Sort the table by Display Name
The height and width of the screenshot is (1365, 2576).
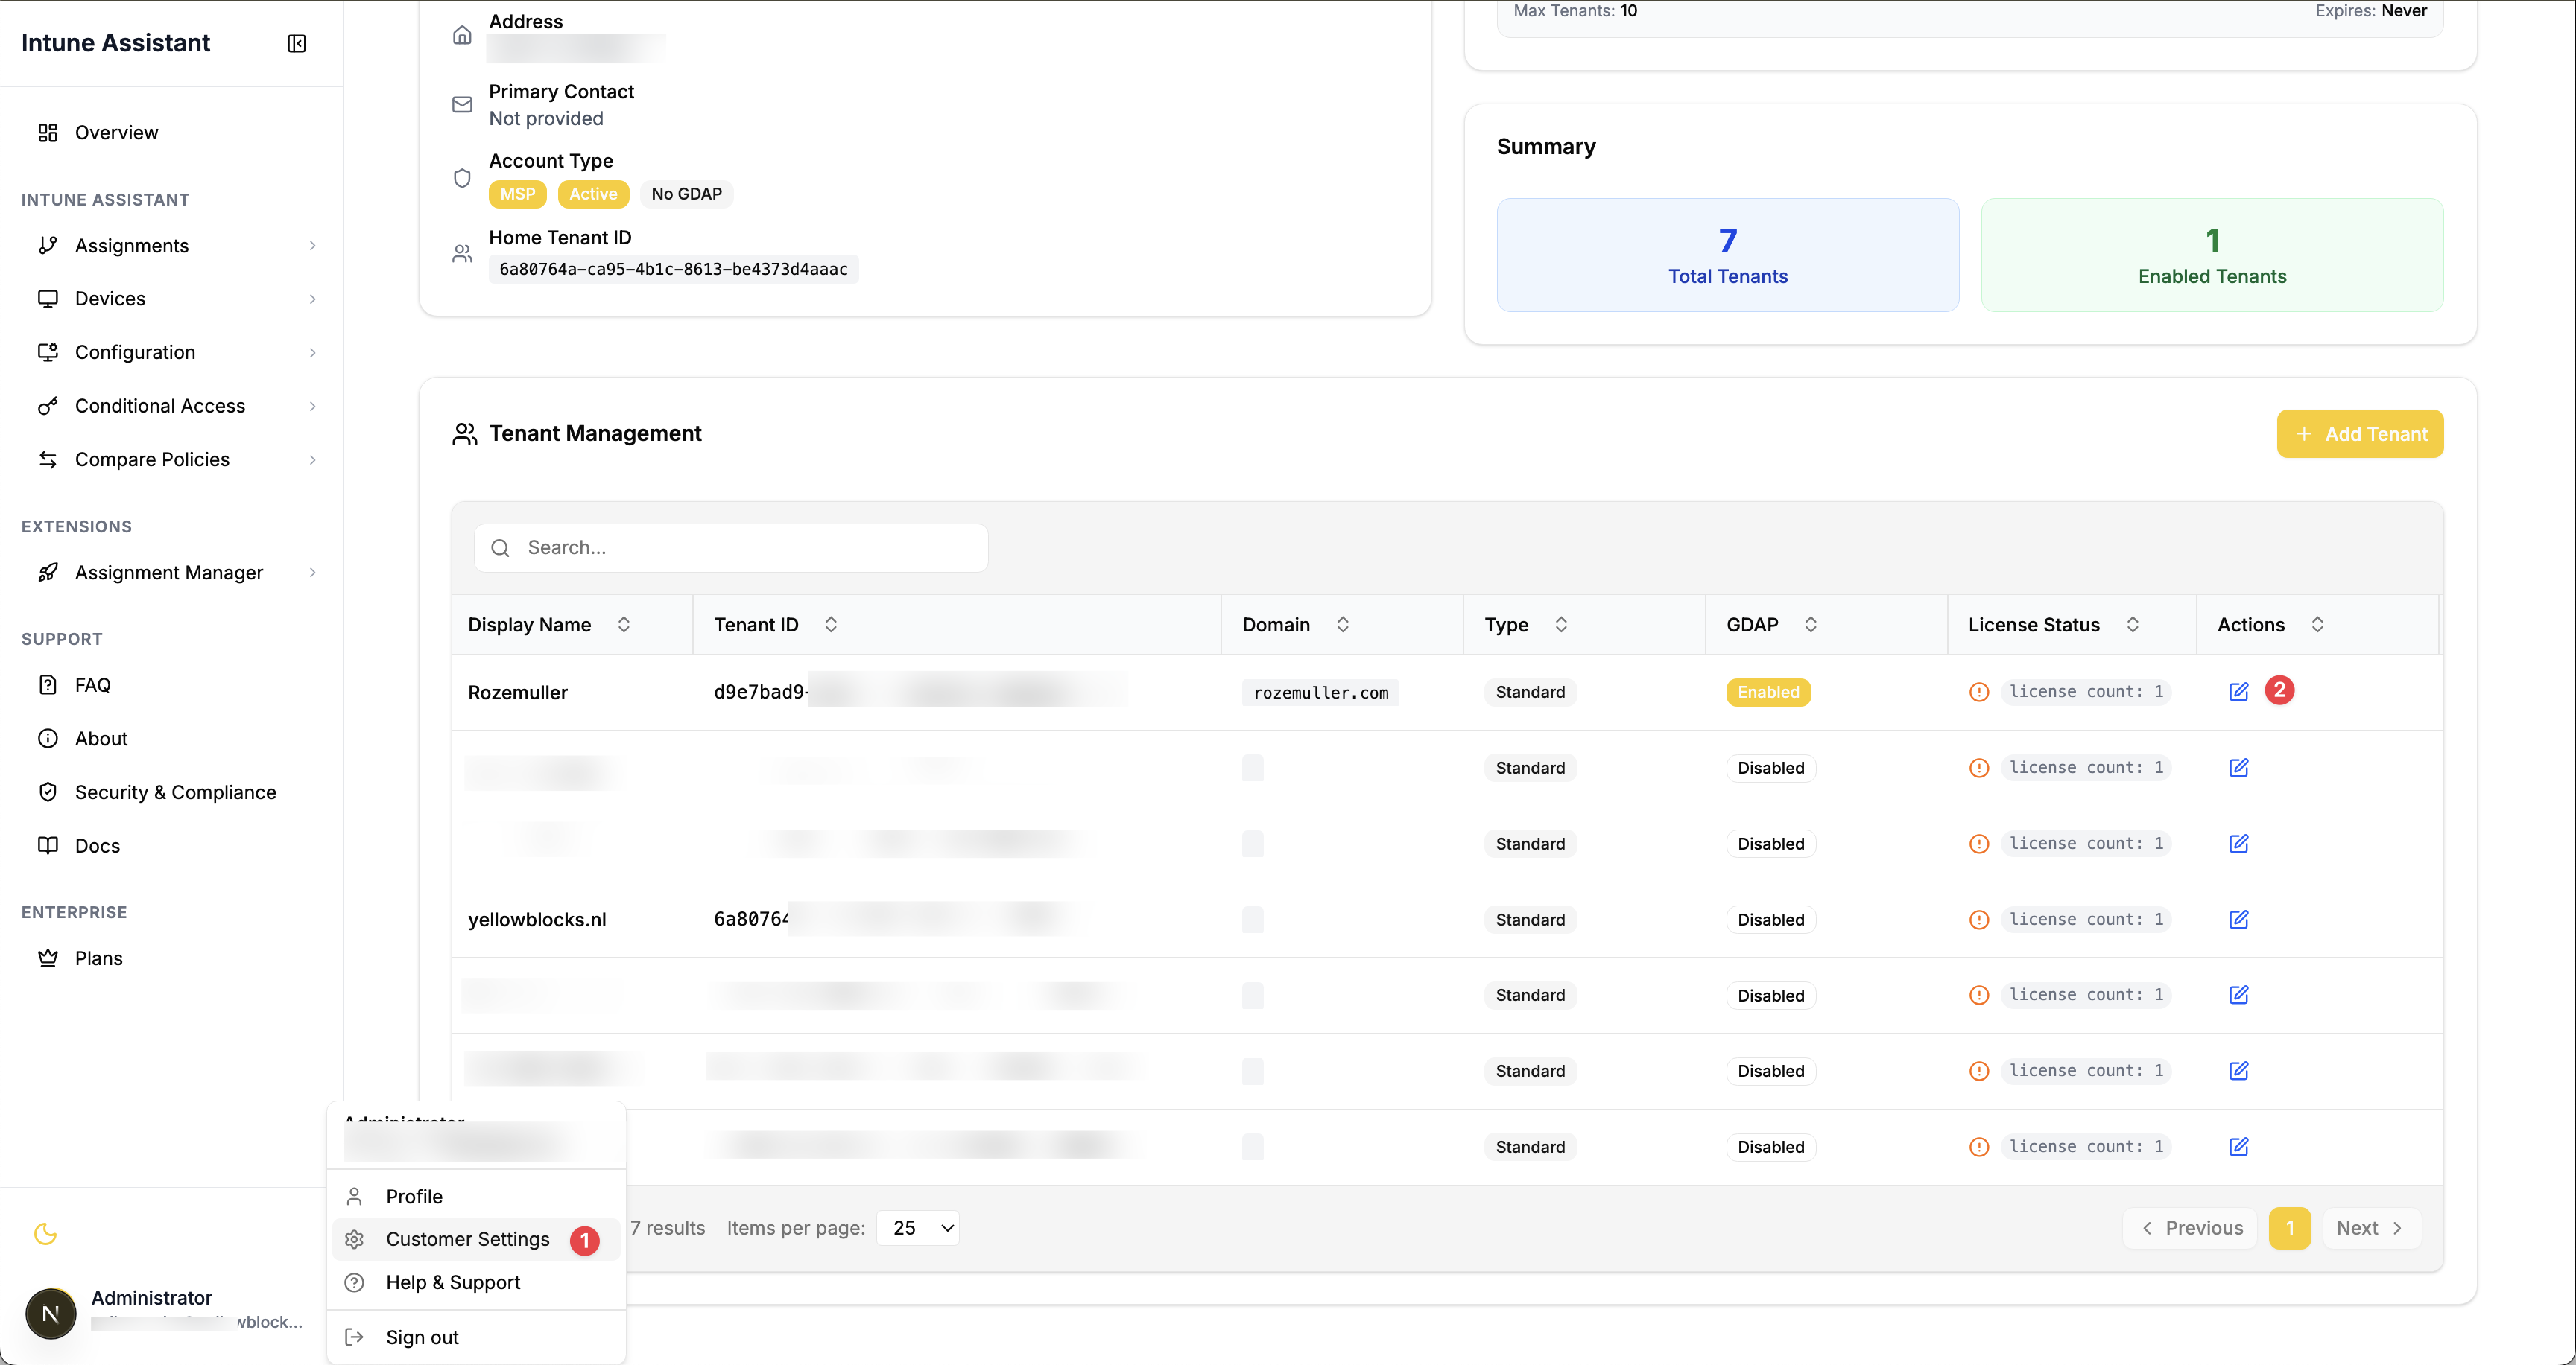click(x=623, y=623)
